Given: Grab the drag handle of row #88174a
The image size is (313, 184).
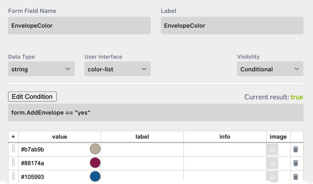Looking at the screenshot, I should tap(13, 162).
